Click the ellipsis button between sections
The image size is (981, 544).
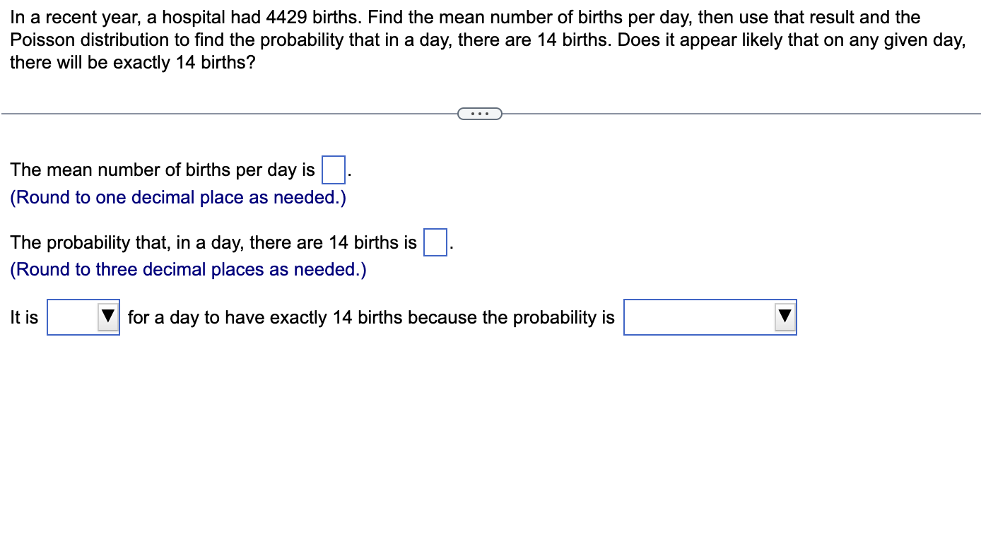(x=480, y=113)
